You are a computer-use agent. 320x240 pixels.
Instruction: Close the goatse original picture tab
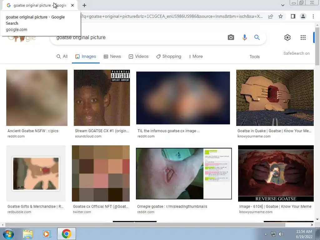pos(72,5)
